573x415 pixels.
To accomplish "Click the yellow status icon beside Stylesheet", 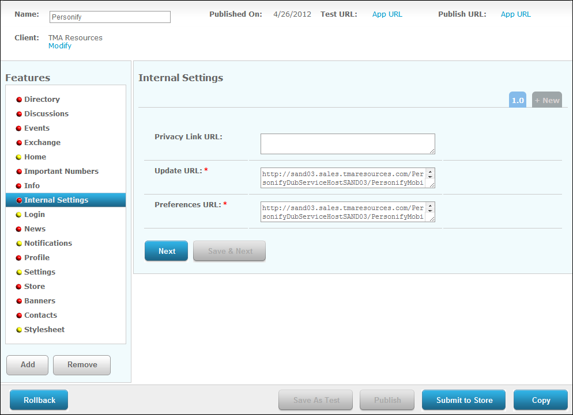I will 19,330.
